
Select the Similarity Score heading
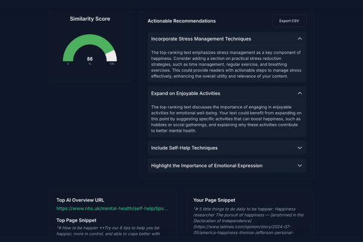[90, 19]
